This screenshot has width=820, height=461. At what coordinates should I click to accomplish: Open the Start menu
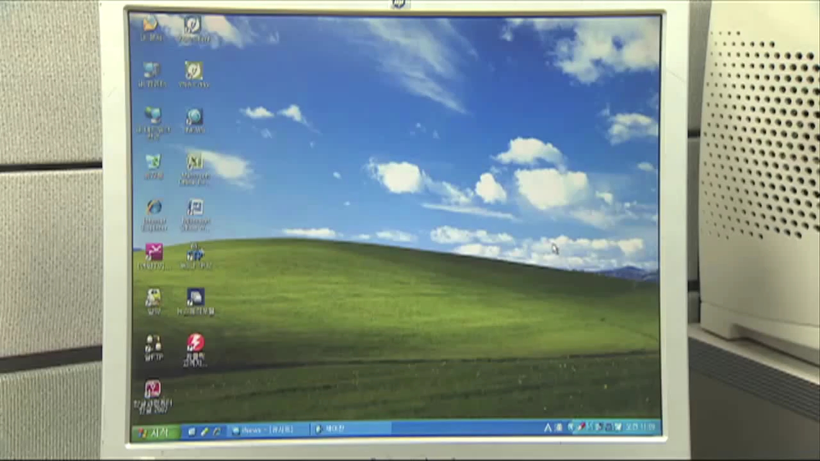pyautogui.click(x=154, y=433)
